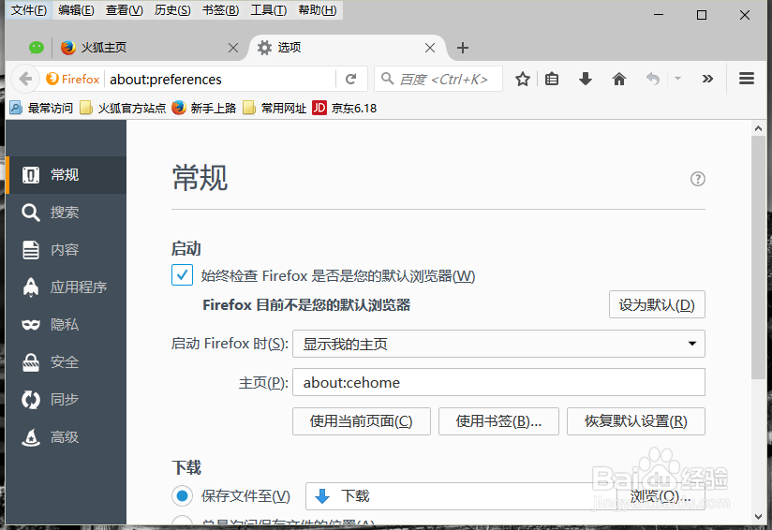Click the WeChat pinned tab icon
This screenshot has width=772, height=530.
pyautogui.click(x=37, y=48)
